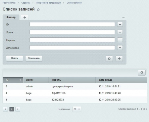Select page 1 in pagination
The image size is (149, 122).
pos(12,109)
